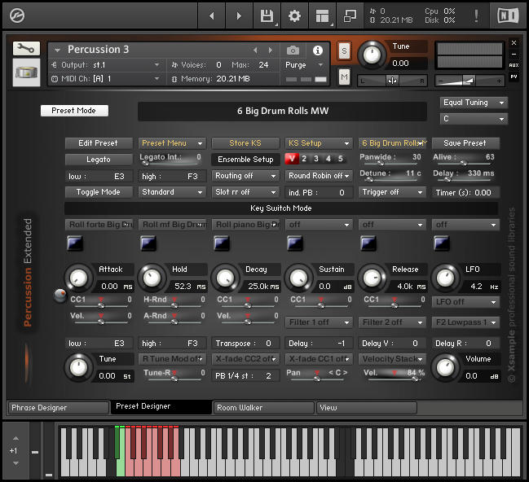The width and height of the screenshot is (529, 482).
Task: Click the exclamation warning icon
Action: coord(476,15)
